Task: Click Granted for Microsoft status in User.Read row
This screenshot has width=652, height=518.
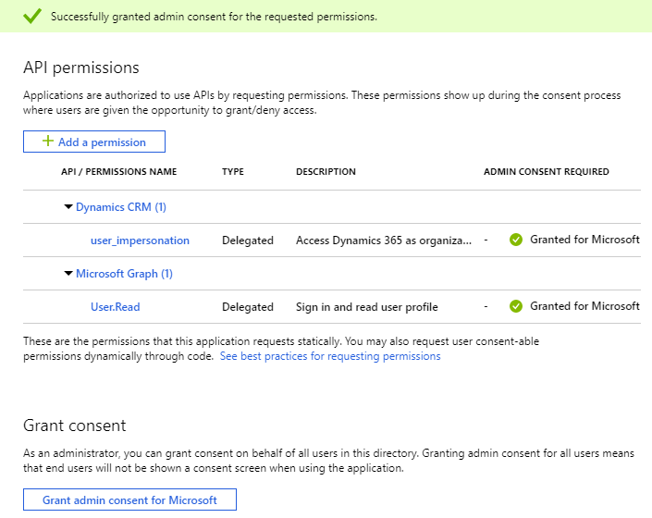Action: 584,306
